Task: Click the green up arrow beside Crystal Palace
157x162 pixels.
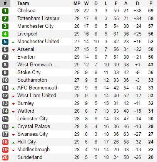Action: (x=13, y=127)
